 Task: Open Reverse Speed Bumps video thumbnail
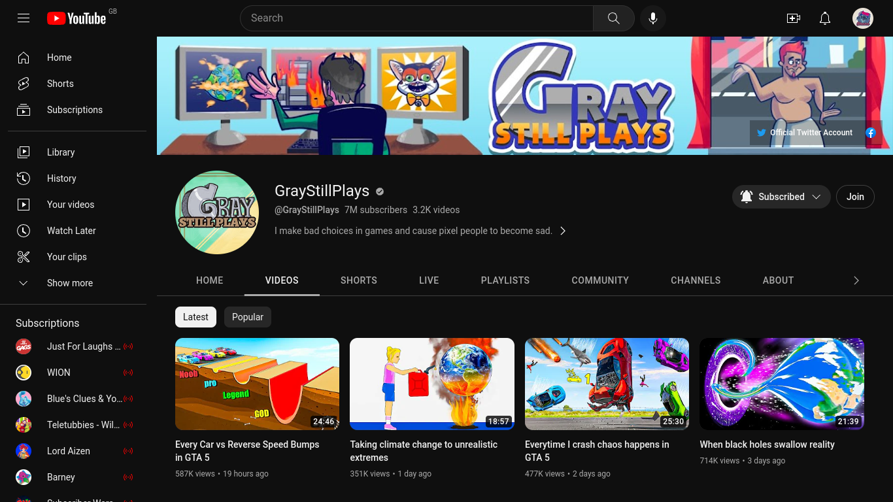tap(257, 384)
